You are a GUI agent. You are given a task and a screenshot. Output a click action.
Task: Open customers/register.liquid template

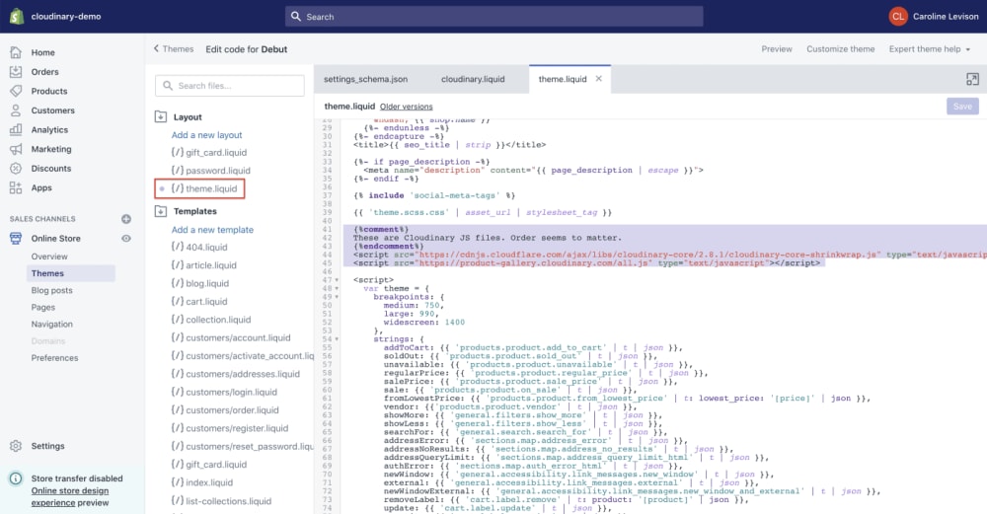230,428
